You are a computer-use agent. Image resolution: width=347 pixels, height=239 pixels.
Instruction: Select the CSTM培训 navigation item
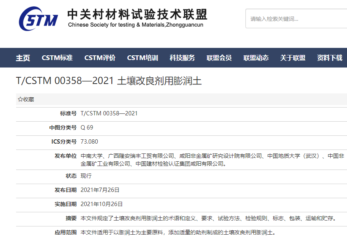click(x=143, y=58)
